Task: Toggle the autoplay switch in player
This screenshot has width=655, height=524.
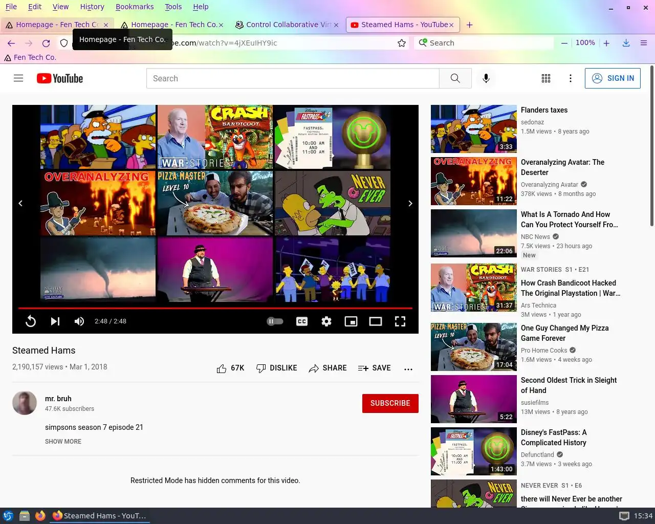Action: point(275,321)
